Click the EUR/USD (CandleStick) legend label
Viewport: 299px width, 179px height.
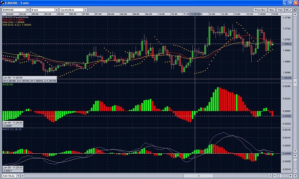15,17
